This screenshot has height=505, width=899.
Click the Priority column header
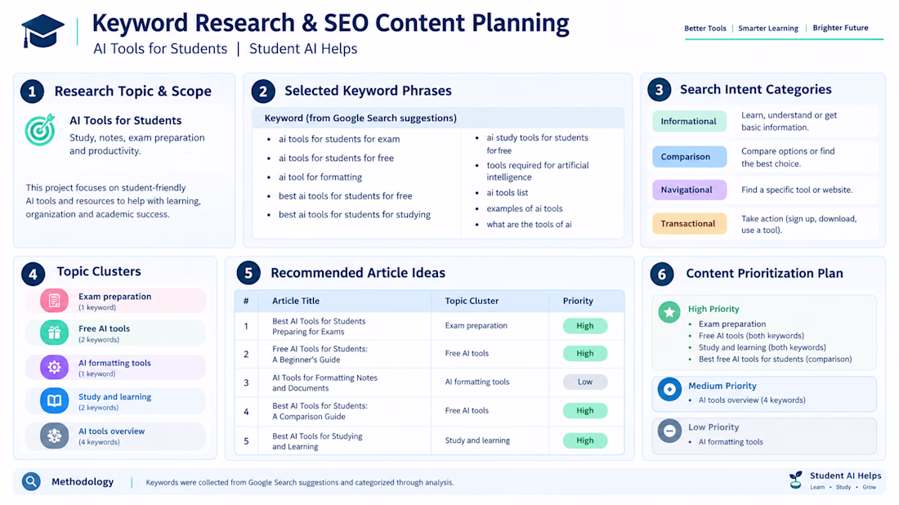pos(578,301)
